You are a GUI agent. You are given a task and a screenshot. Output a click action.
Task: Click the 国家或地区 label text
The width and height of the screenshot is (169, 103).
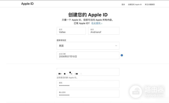[61, 40]
